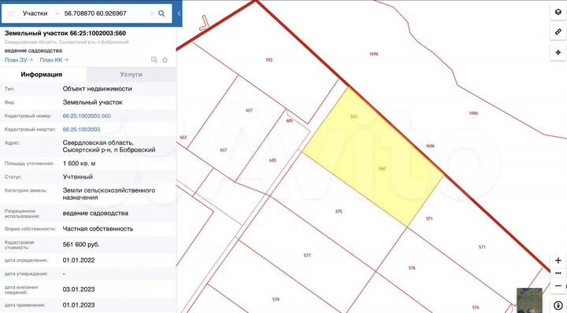Select parcel 577 on the map

click(307, 256)
